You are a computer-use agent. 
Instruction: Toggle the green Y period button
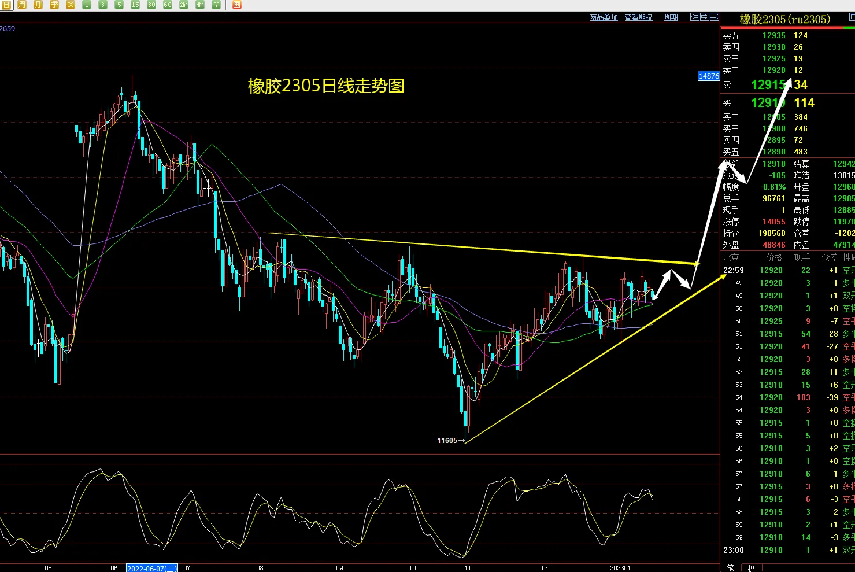[216, 5]
